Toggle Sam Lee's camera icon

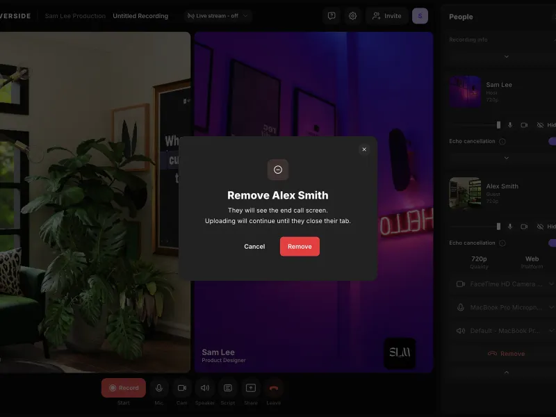coord(524,125)
